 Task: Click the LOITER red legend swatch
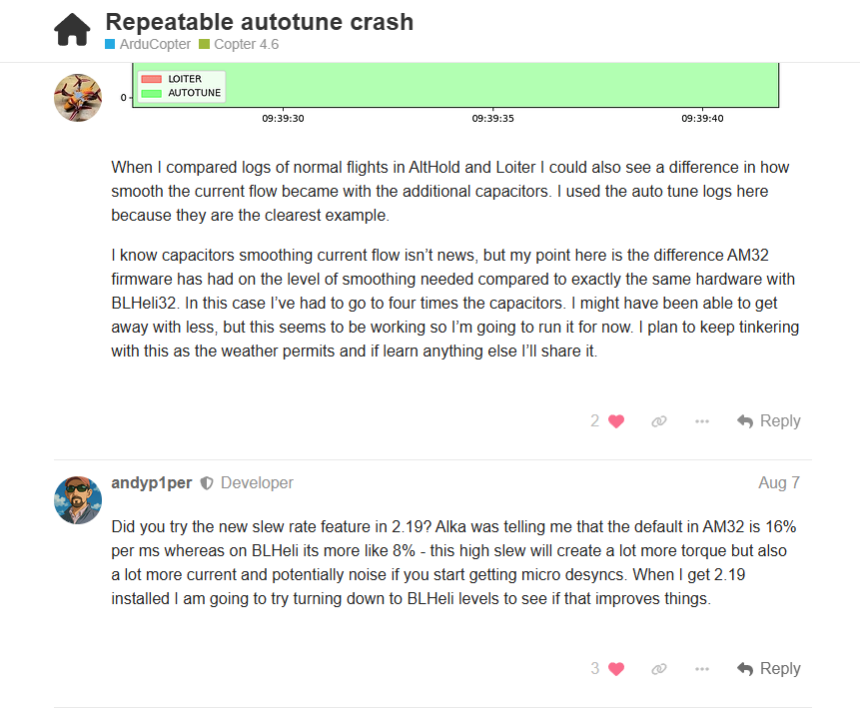coord(151,79)
